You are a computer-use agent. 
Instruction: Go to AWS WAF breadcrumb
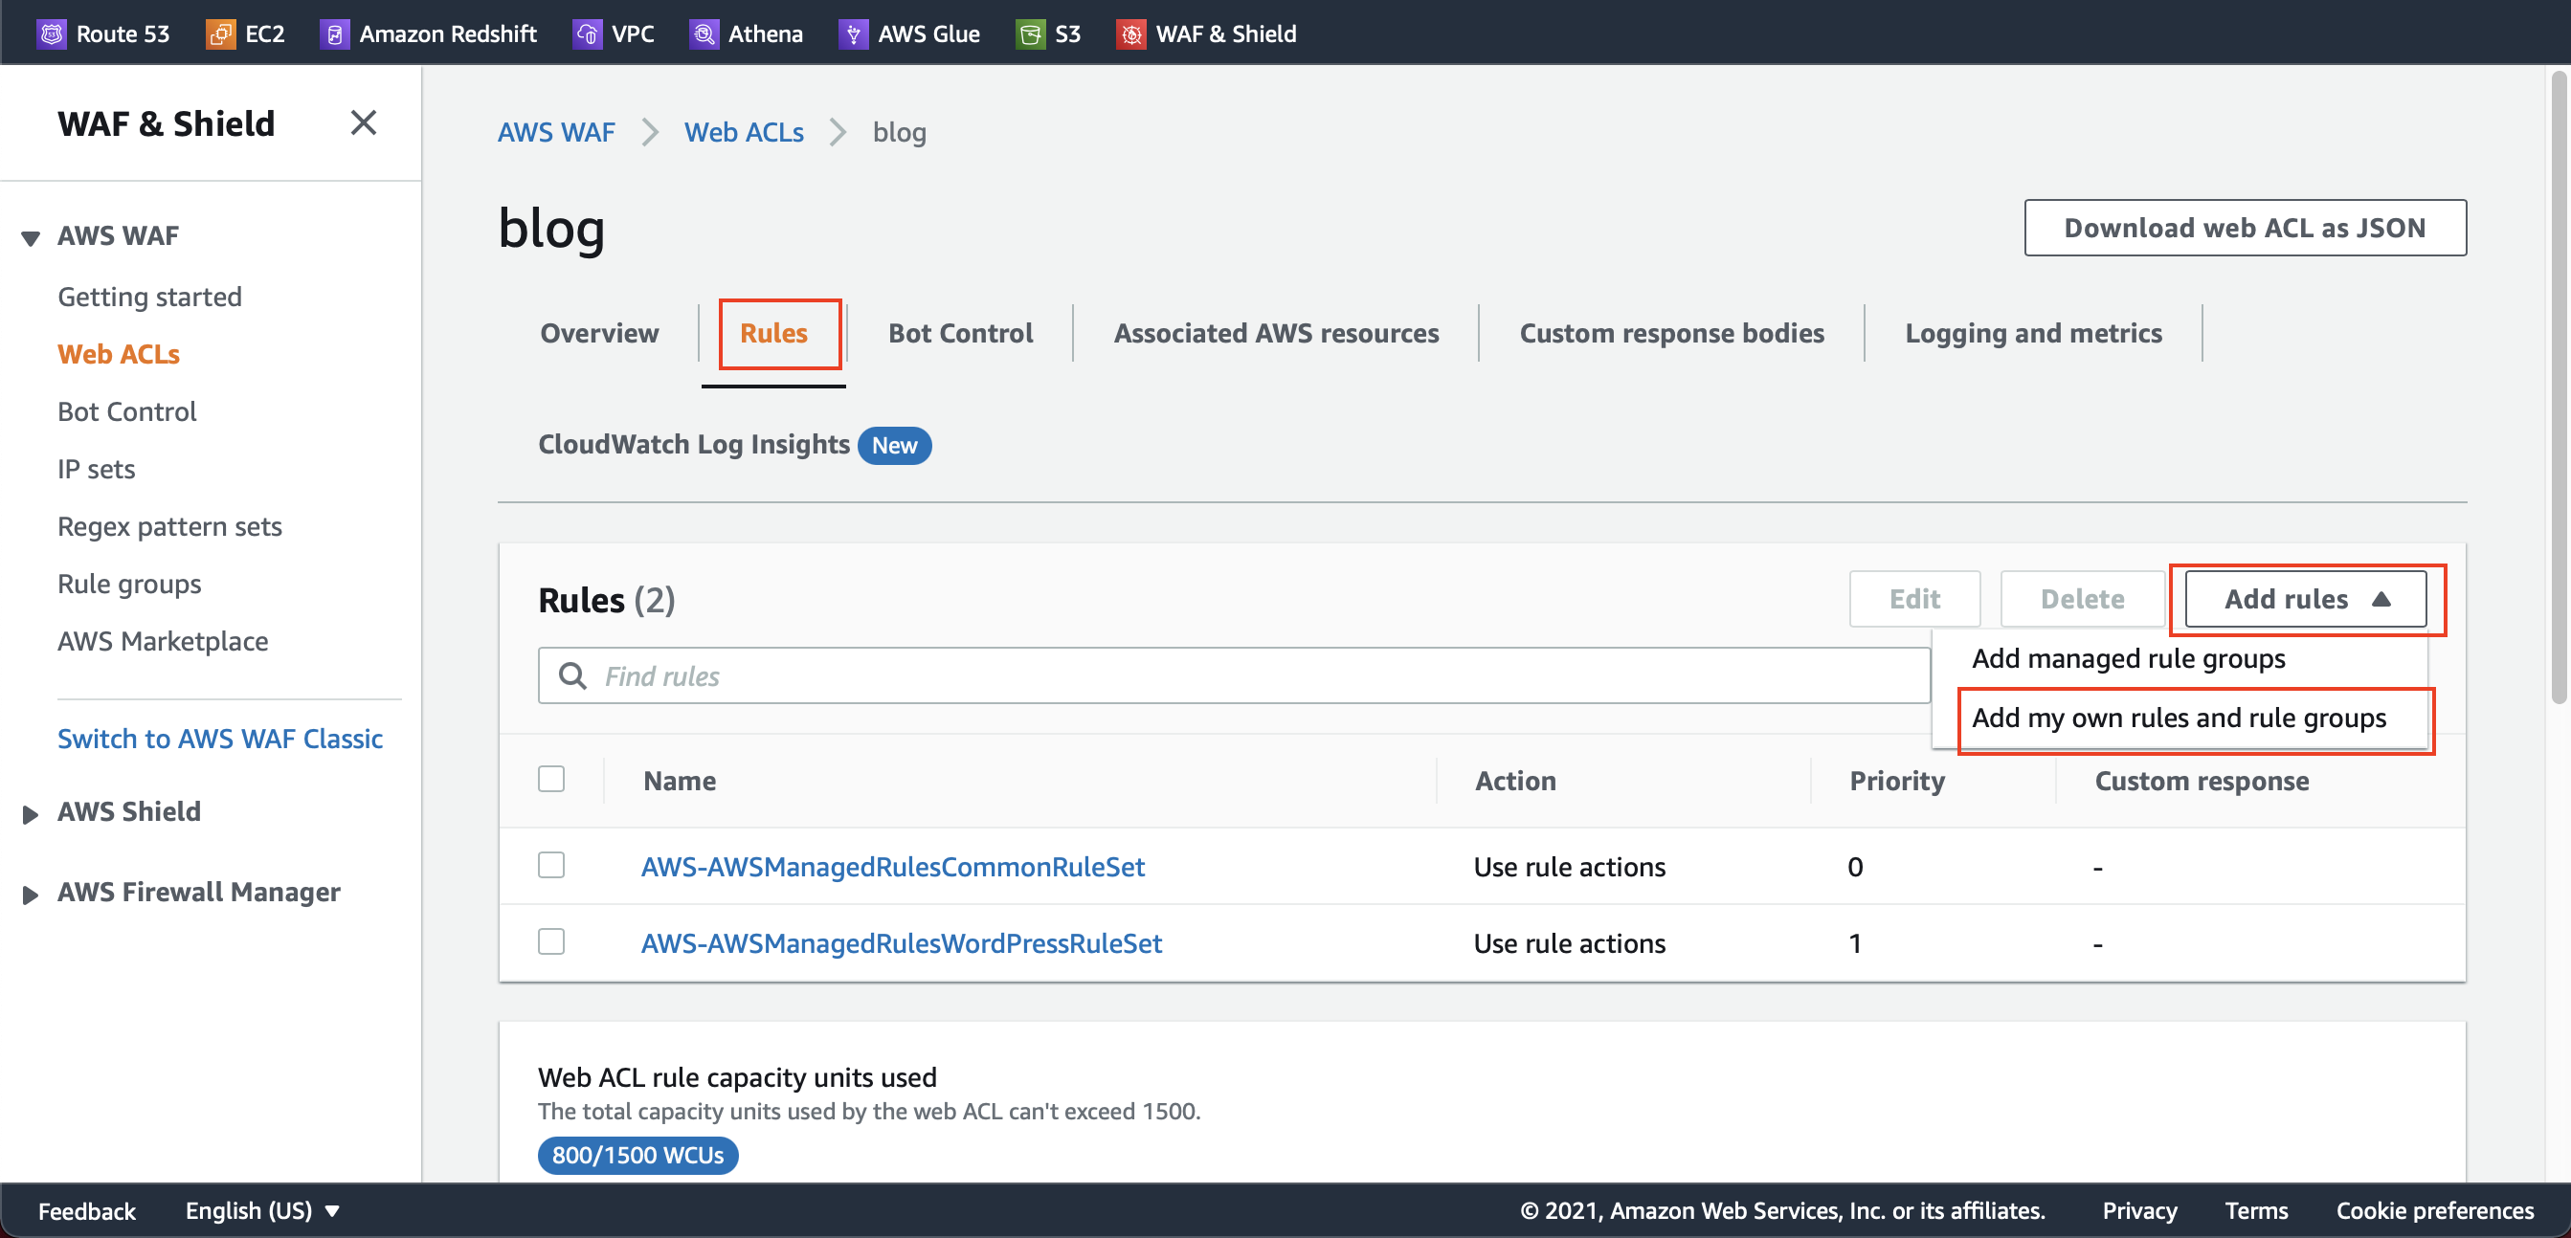(556, 132)
